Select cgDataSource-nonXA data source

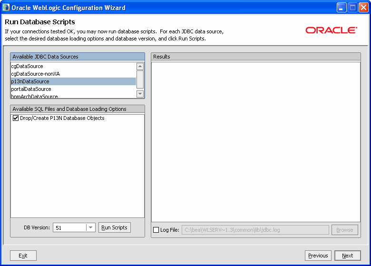tap(73, 74)
